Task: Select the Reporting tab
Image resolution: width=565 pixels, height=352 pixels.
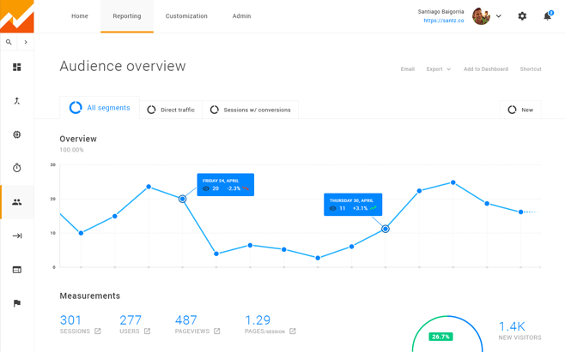Action: click(127, 16)
